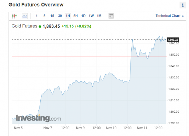Open the info icon beside Gold Futures Overview
Screen dimensions: 189x136
point(183,5)
